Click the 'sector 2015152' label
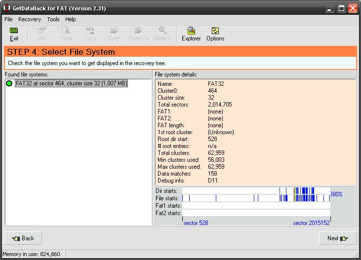This screenshot has width=361, height=260. (311, 223)
